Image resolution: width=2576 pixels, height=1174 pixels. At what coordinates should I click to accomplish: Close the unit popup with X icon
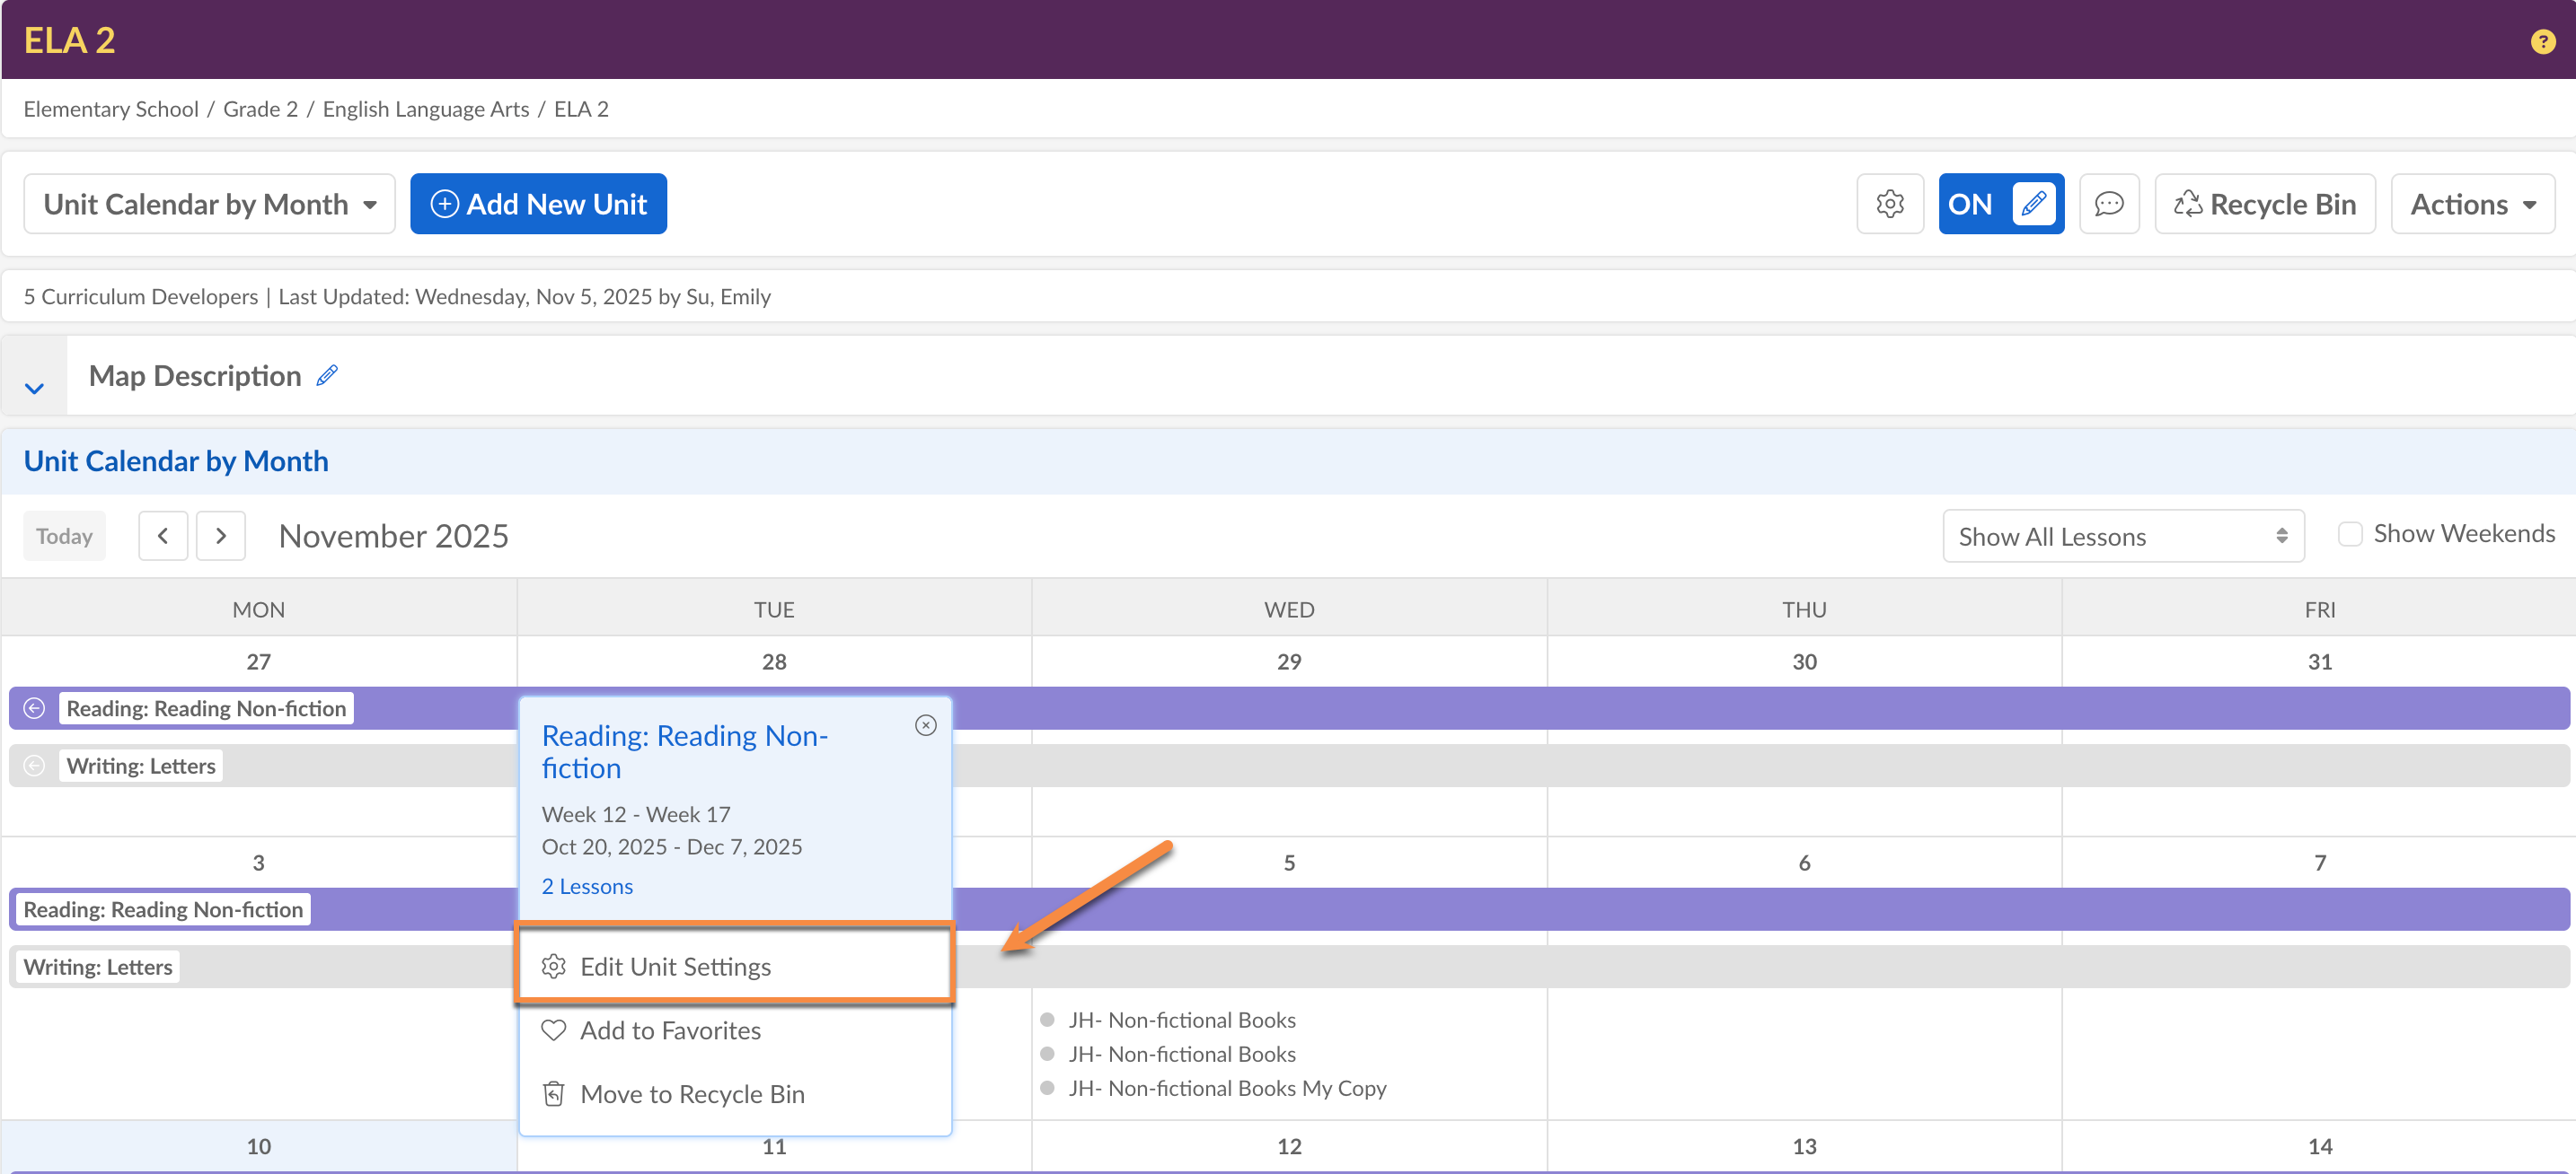(x=925, y=725)
